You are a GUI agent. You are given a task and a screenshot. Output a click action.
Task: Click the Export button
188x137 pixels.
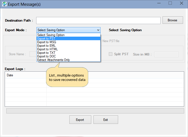[x=80, y=120]
